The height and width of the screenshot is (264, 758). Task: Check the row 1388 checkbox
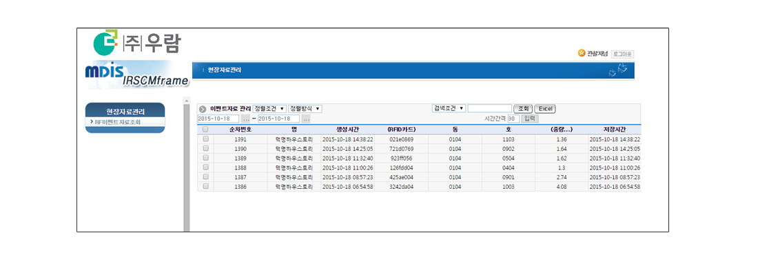tap(205, 167)
